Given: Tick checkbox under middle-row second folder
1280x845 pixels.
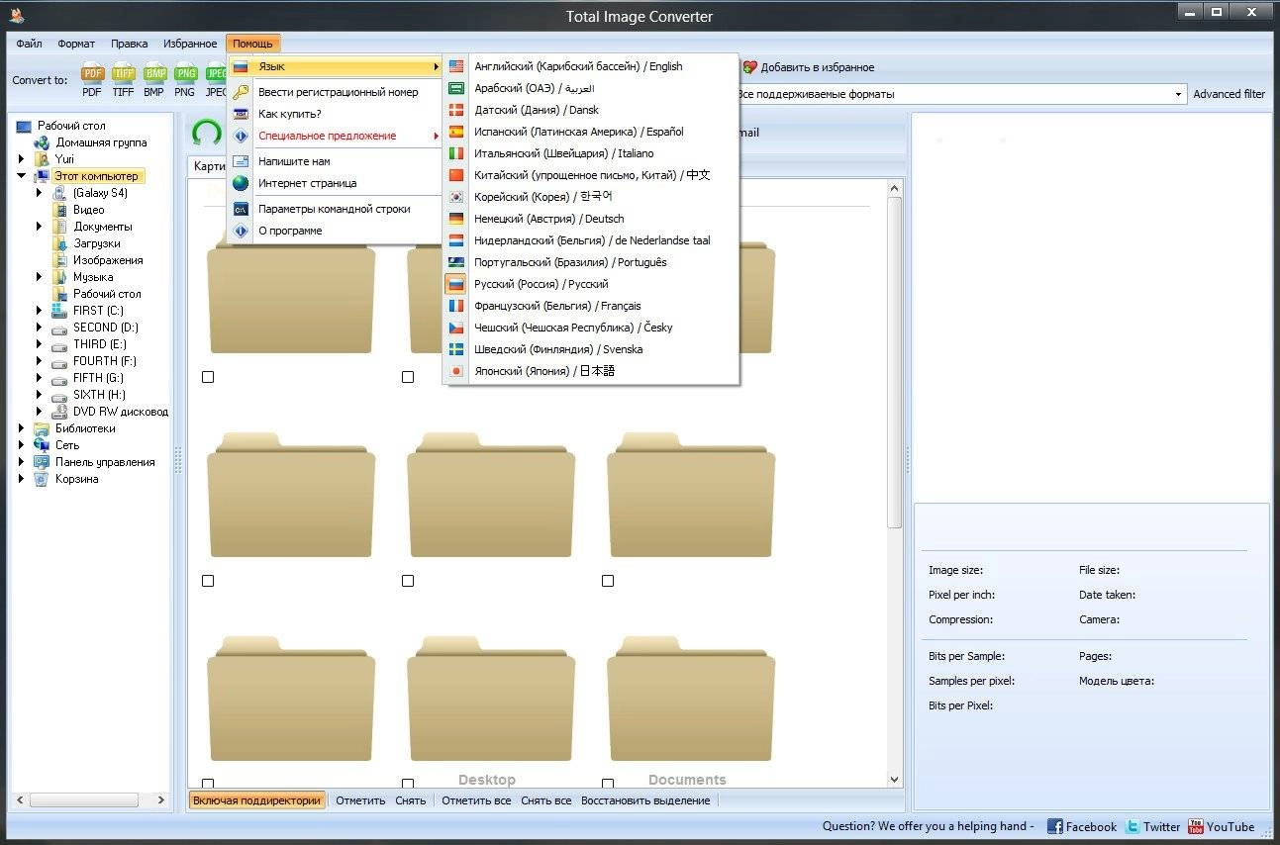Looking at the screenshot, I should point(408,581).
